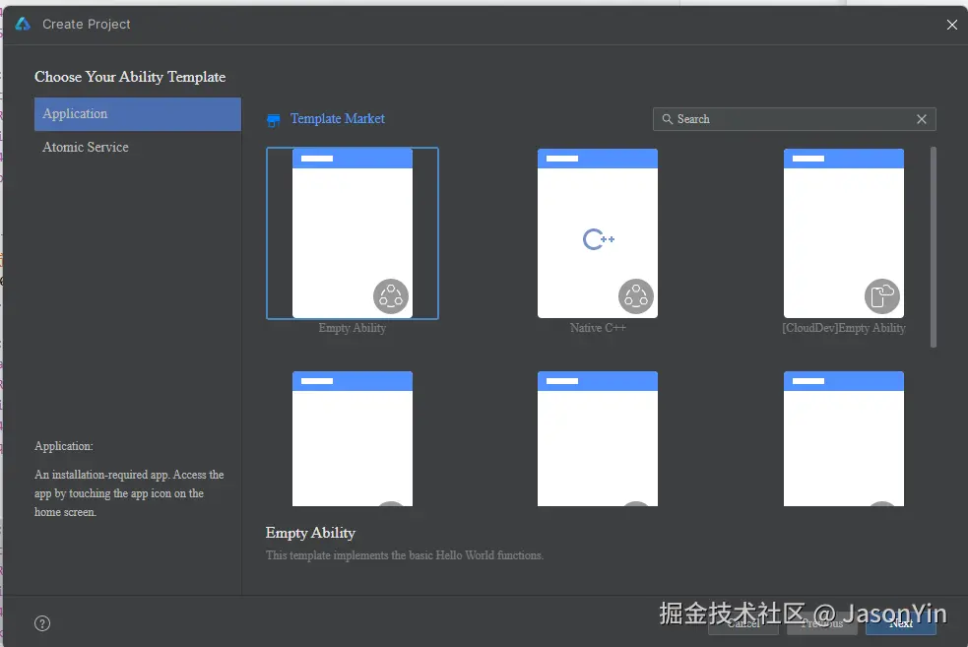The width and height of the screenshot is (968, 647).
Task: Click the DevEco Studio logo icon
Action: pos(23,24)
